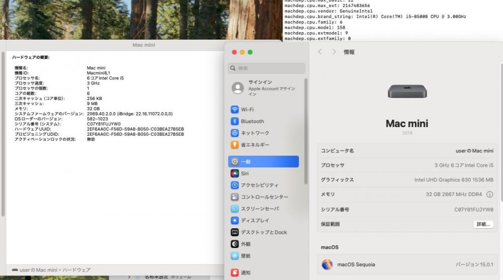Image resolution: width=503 pixels, height=280 pixels.
Task: Open デスクトップとDock icon
Action: coord(234,232)
